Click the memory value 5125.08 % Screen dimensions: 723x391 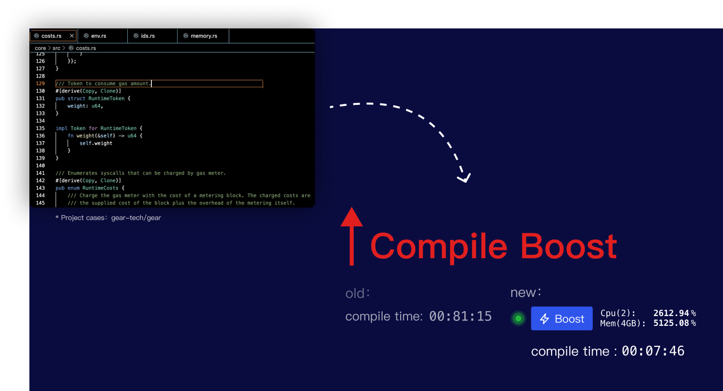675,323
